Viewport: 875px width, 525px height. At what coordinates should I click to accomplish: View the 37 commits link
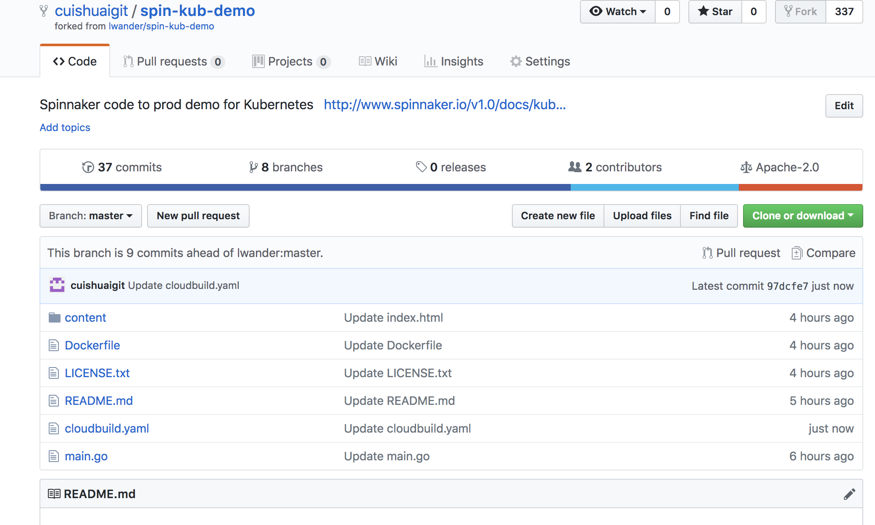122,167
